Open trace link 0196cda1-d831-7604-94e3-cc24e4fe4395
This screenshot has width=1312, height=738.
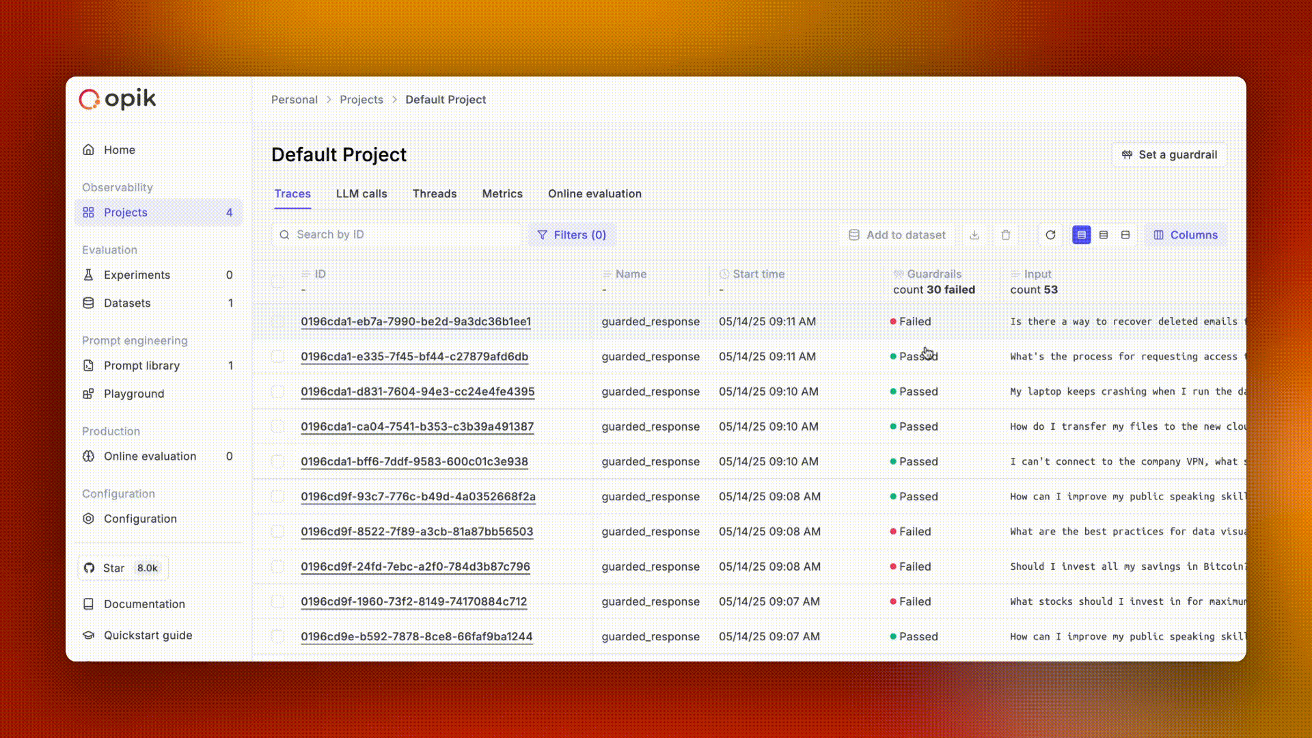point(418,392)
